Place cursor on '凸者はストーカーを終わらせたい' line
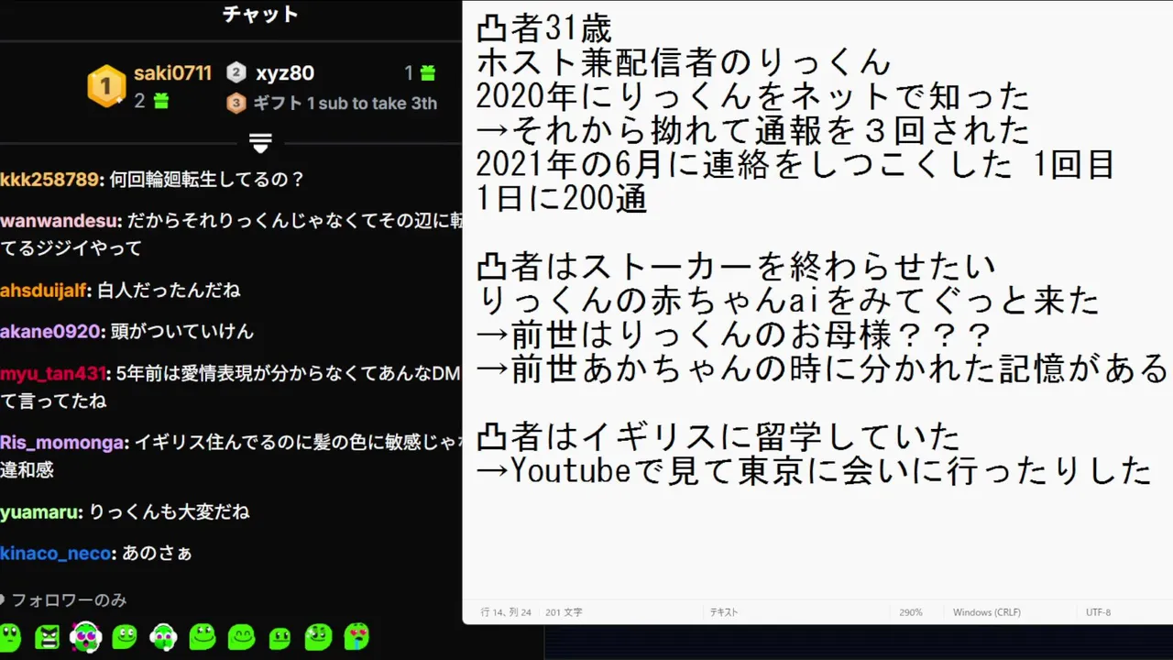Screen dimensions: 1173x660 [x=736, y=268]
